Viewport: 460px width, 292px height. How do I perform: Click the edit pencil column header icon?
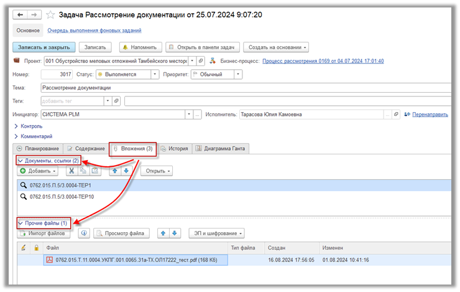click(24, 248)
